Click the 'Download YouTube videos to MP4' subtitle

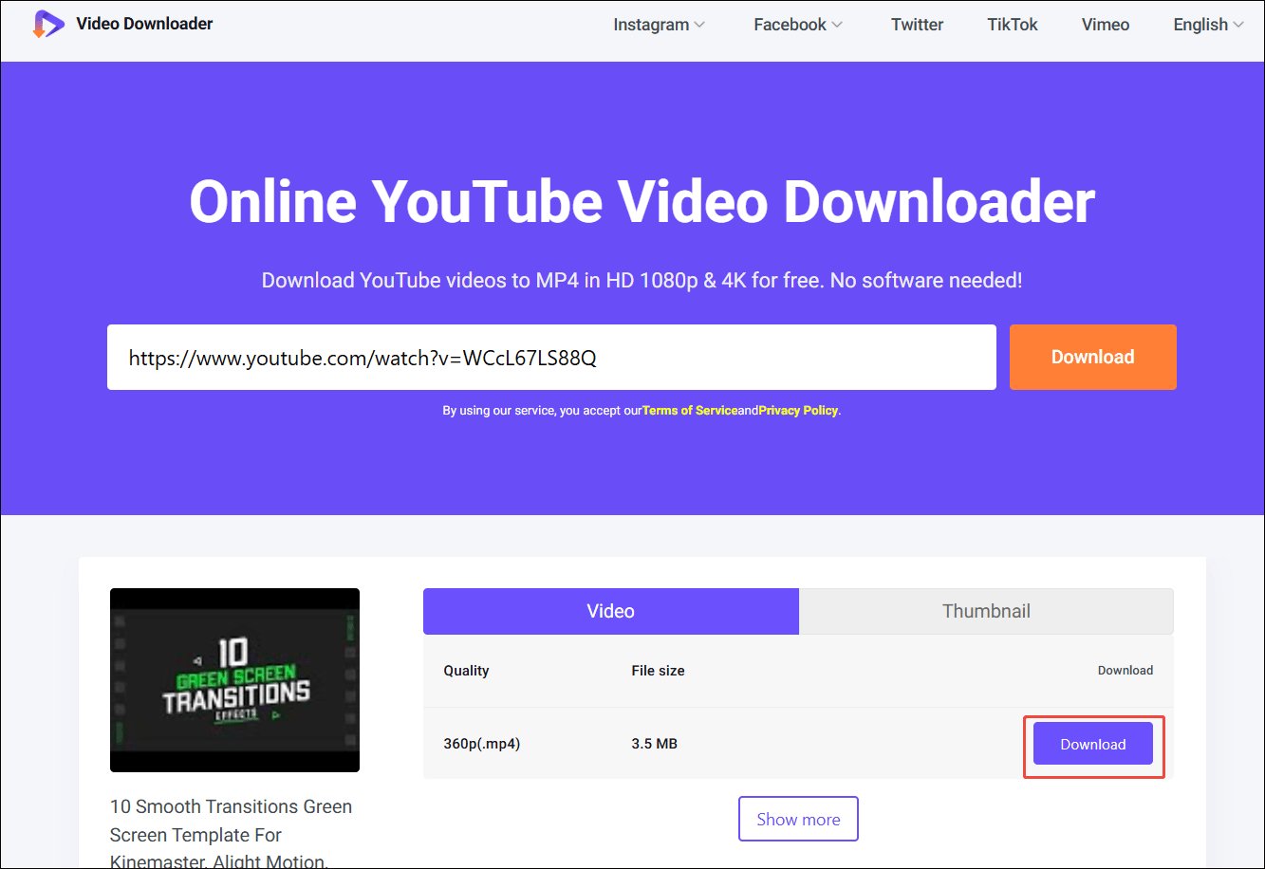[x=642, y=281]
